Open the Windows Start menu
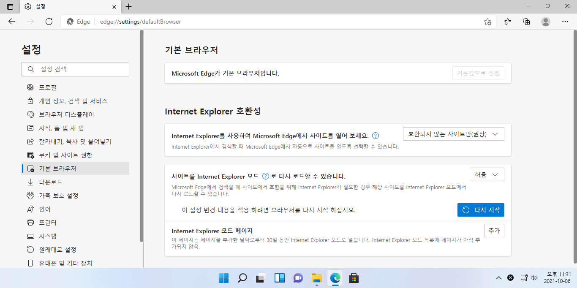Image resolution: width=577 pixels, height=288 pixels. (x=223, y=278)
